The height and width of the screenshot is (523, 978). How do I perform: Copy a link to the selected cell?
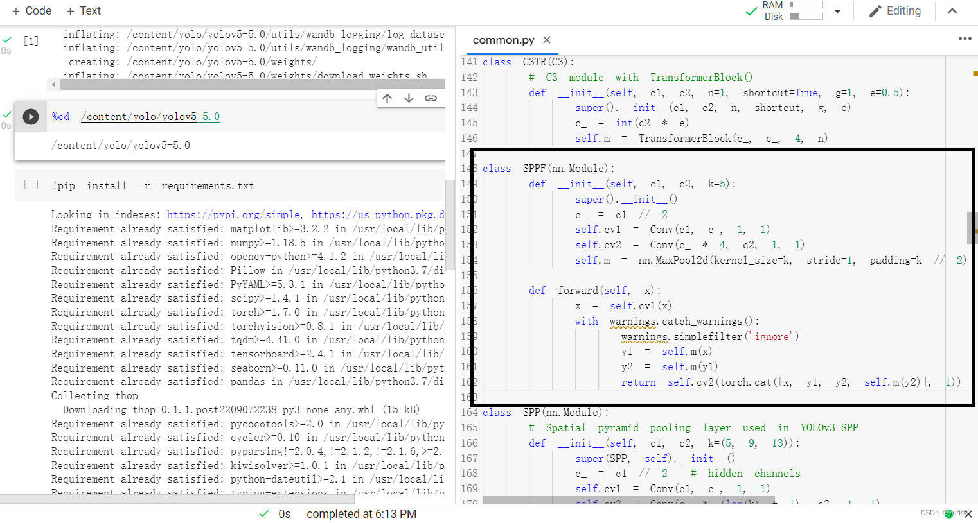pos(430,98)
